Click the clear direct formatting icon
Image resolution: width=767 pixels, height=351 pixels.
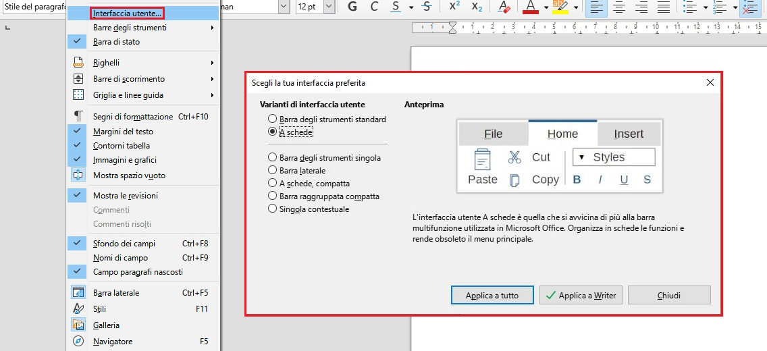coord(503,7)
